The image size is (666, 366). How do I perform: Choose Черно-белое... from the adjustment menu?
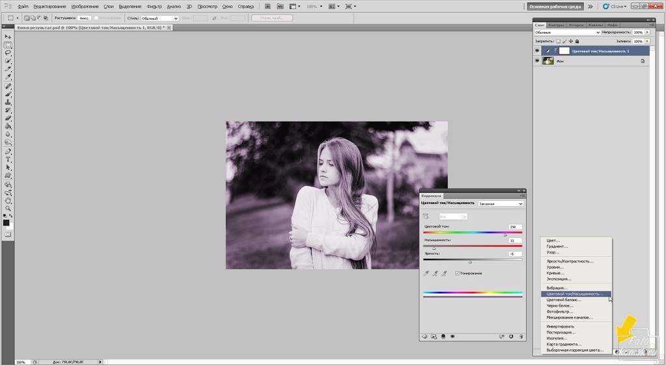[560, 306]
